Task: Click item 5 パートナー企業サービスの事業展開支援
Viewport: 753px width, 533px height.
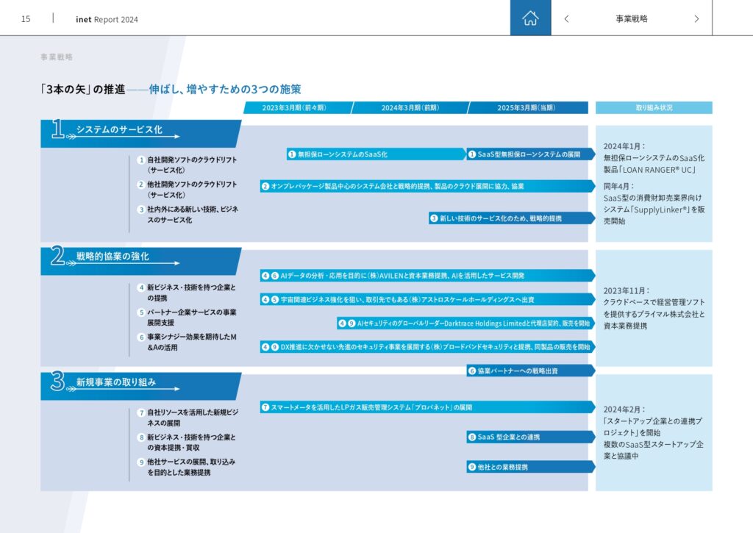Action: (x=187, y=317)
